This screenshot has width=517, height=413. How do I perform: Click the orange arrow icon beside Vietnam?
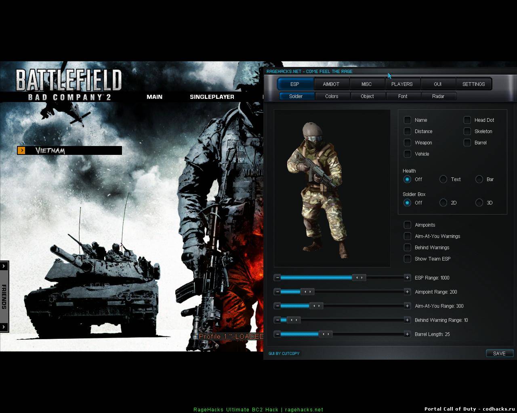[21, 150]
